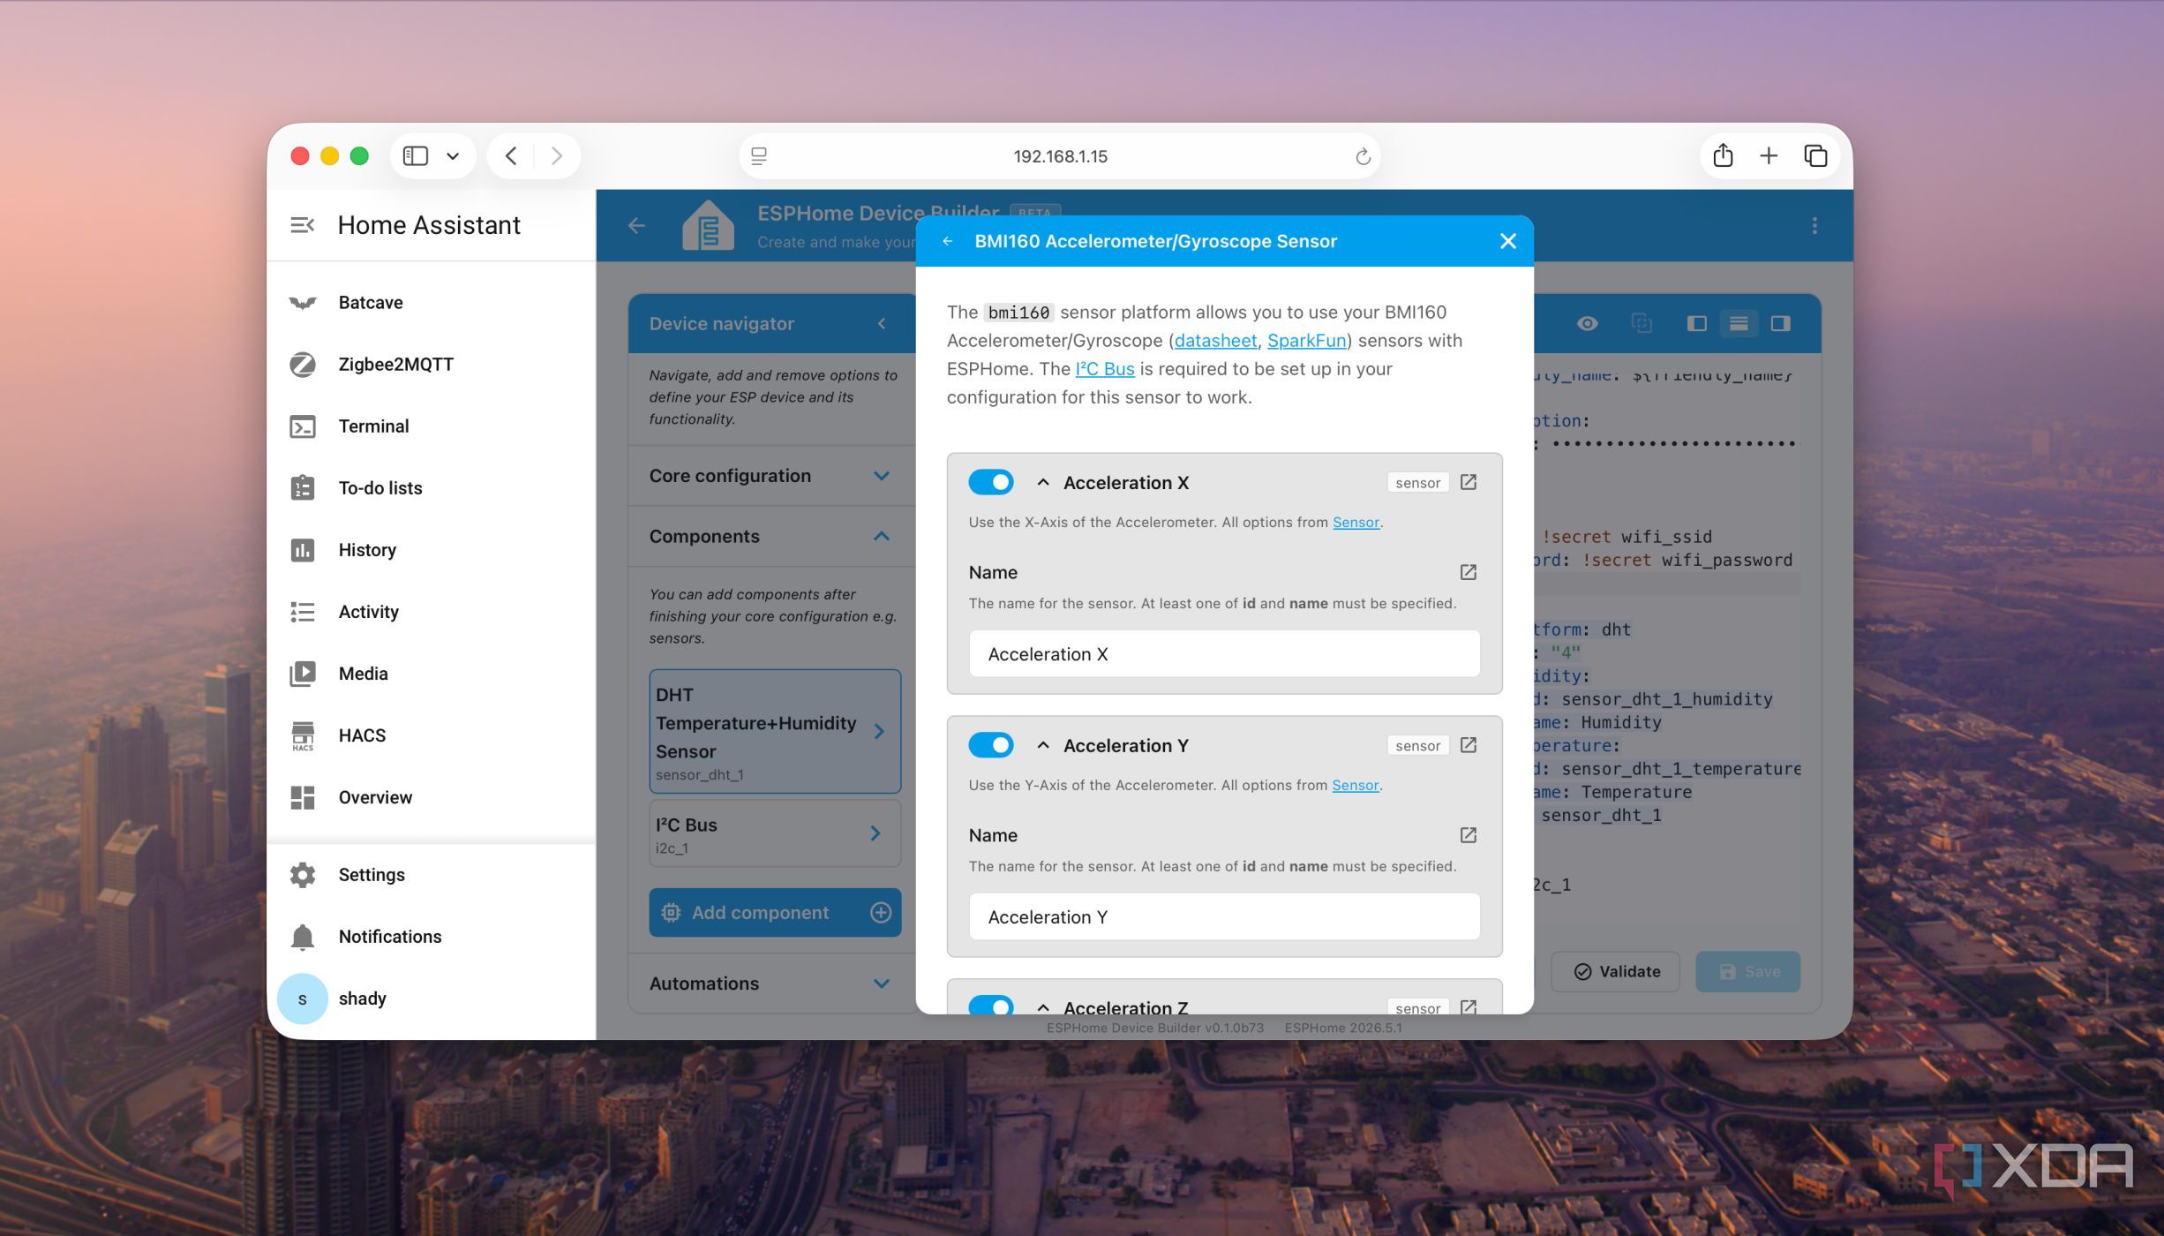Focus the Acceleration Y name field

[x=1224, y=917]
